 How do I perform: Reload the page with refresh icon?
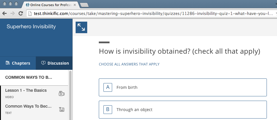[x=21, y=13]
